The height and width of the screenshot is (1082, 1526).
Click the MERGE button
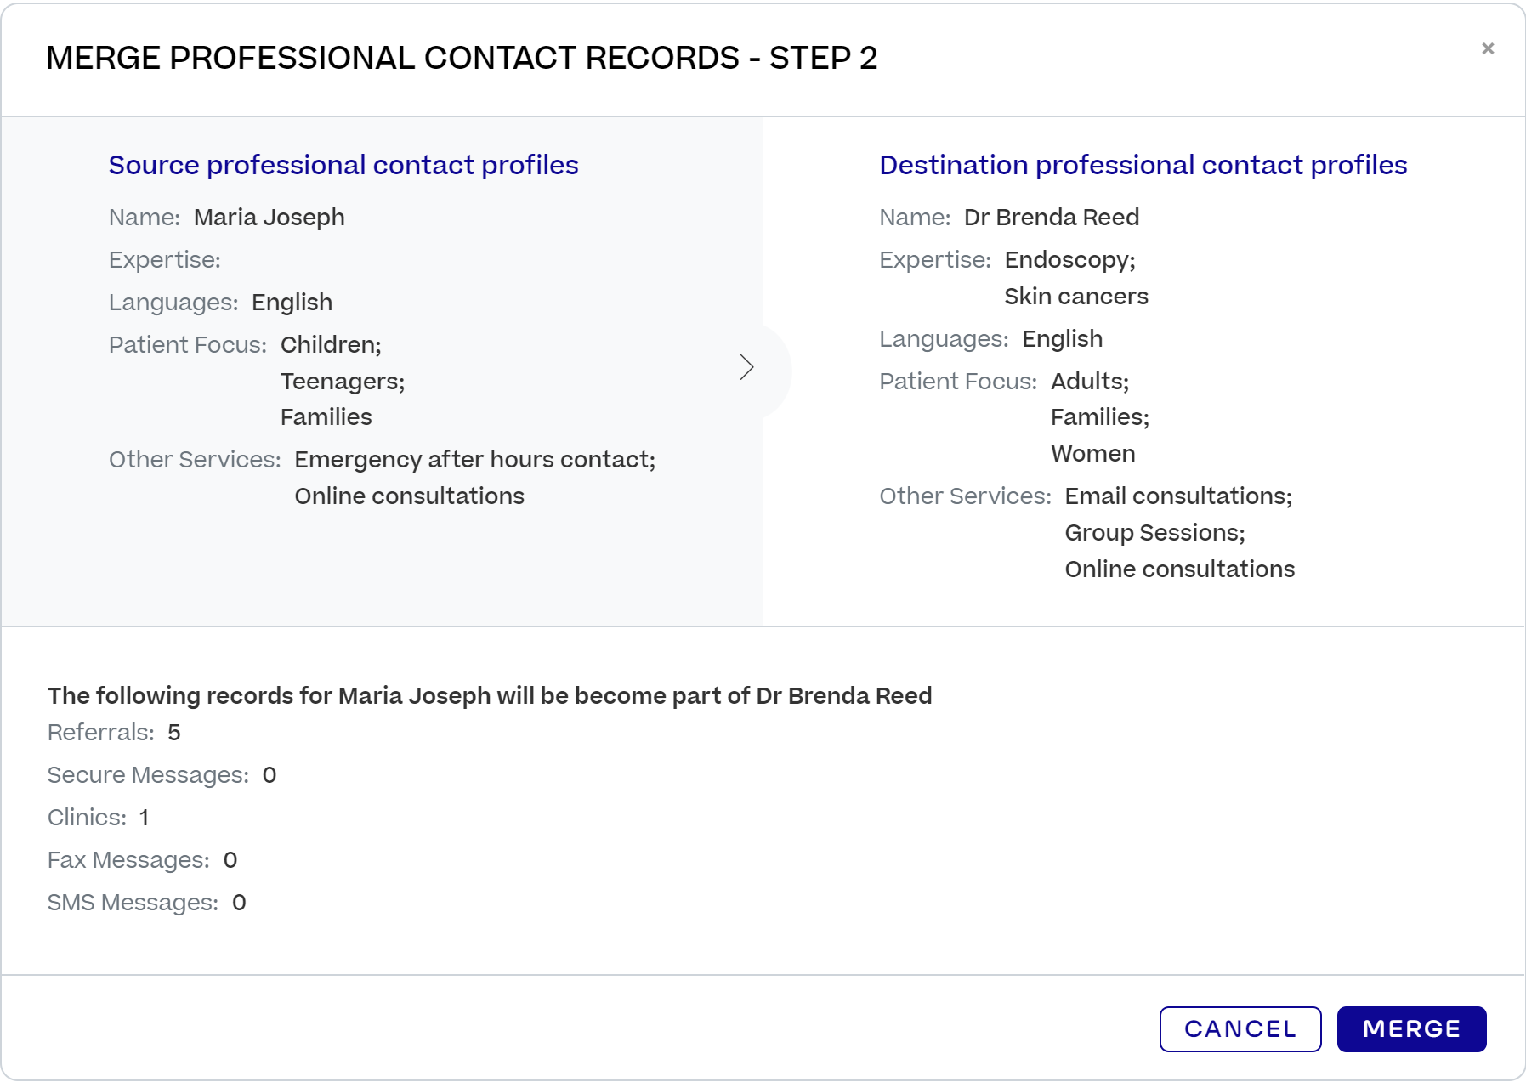(1411, 1028)
